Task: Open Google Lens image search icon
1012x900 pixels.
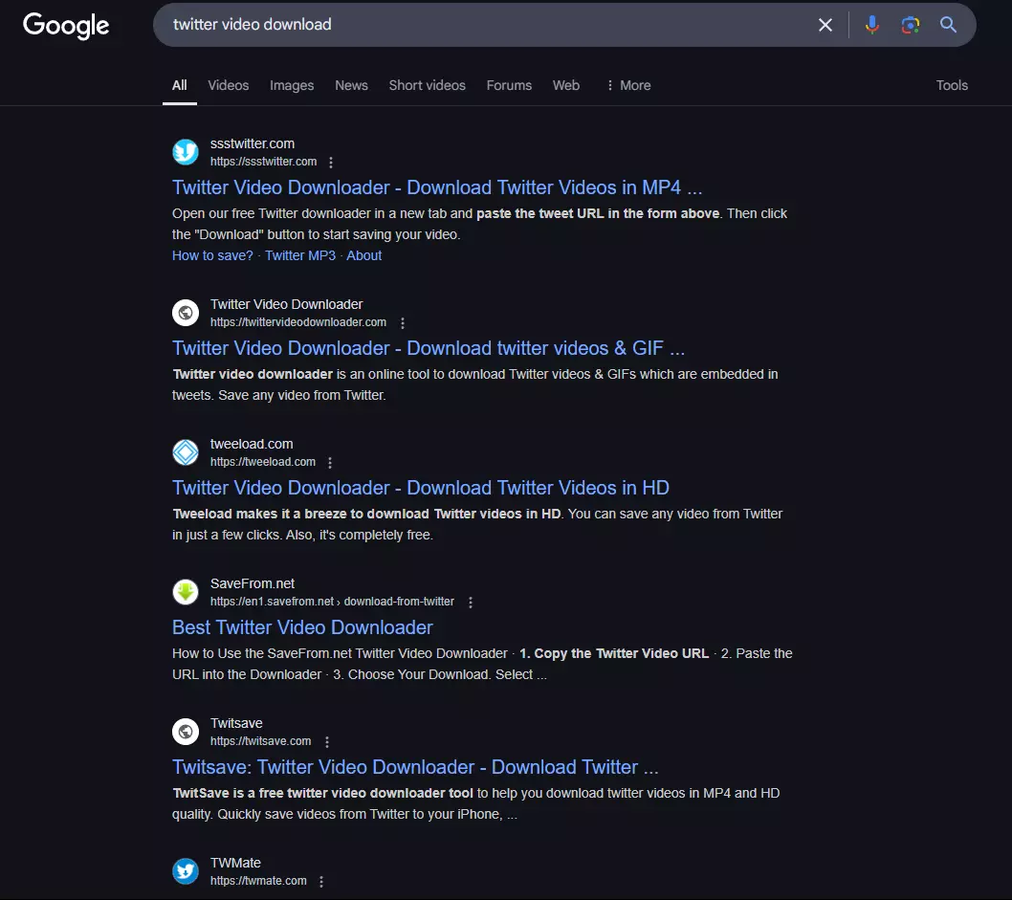Action: coord(910,25)
